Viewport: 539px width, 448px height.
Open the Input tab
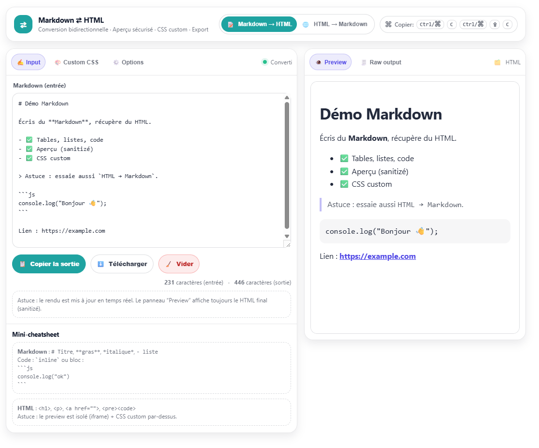click(x=29, y=62)
